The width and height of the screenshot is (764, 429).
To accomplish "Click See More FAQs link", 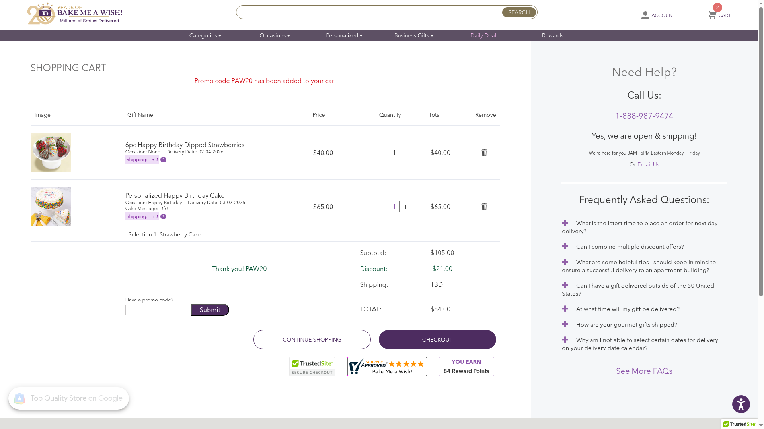I will [x=644, y=371].
